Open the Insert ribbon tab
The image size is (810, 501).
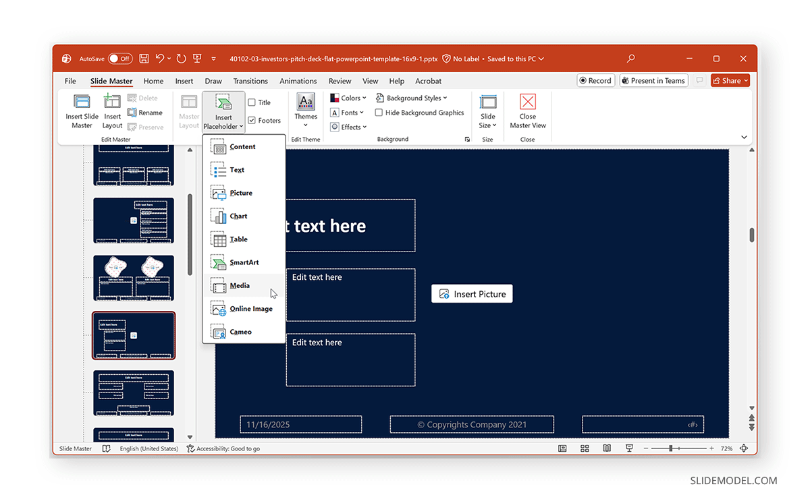coord(184,80)
